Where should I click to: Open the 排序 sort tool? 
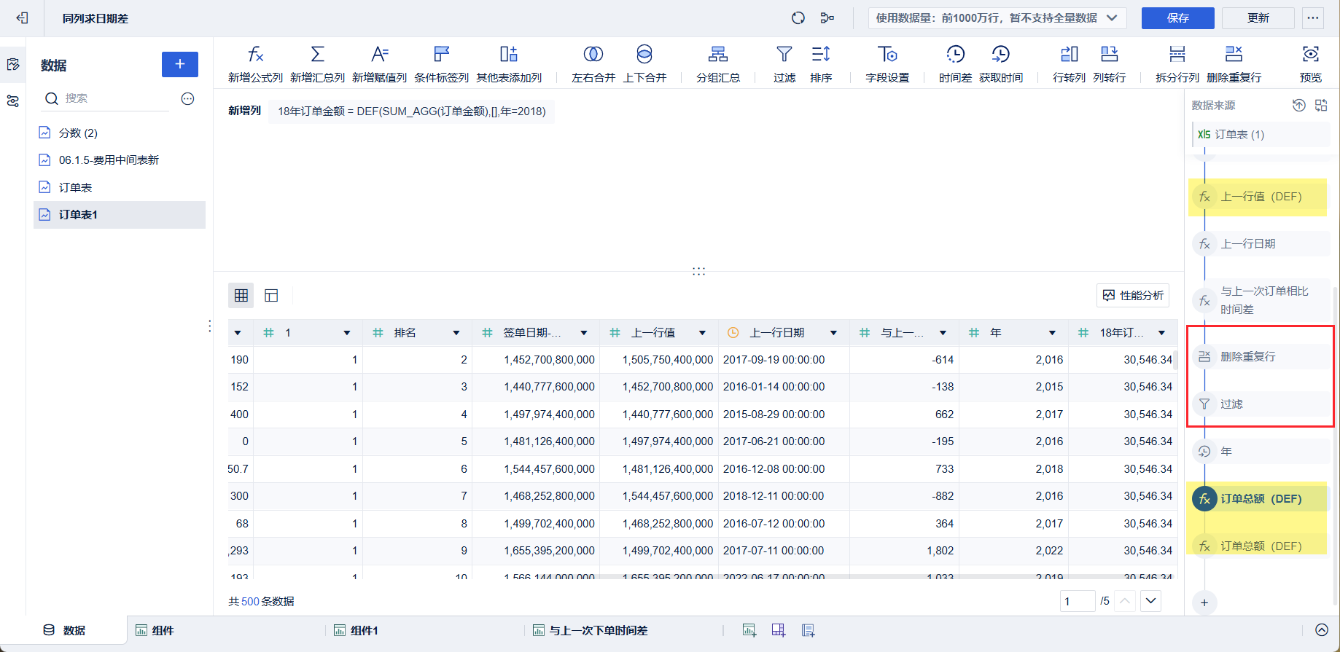point(821,63)
